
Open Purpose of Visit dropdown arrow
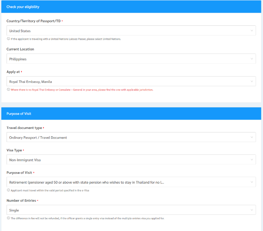pos(251,182)
